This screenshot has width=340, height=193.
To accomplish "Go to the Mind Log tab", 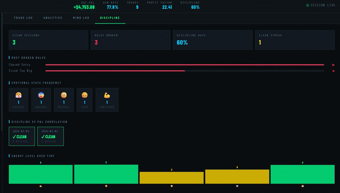I will point(81,18).
